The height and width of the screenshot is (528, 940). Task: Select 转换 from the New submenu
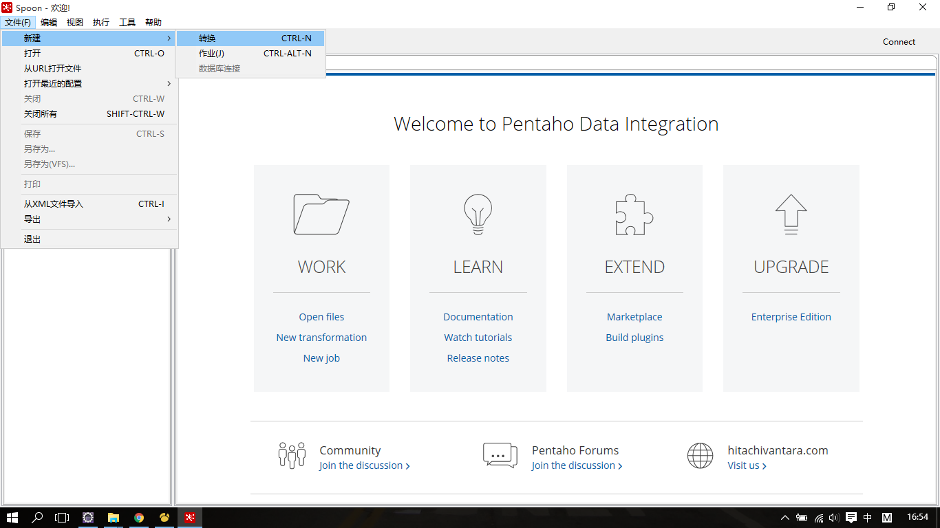(x=250, y=38)
